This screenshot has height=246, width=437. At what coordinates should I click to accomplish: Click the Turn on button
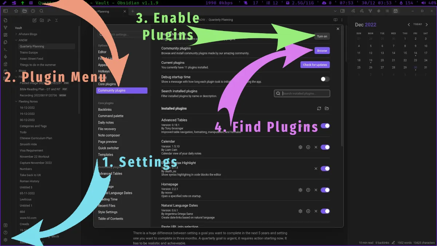tap(322, 36)
